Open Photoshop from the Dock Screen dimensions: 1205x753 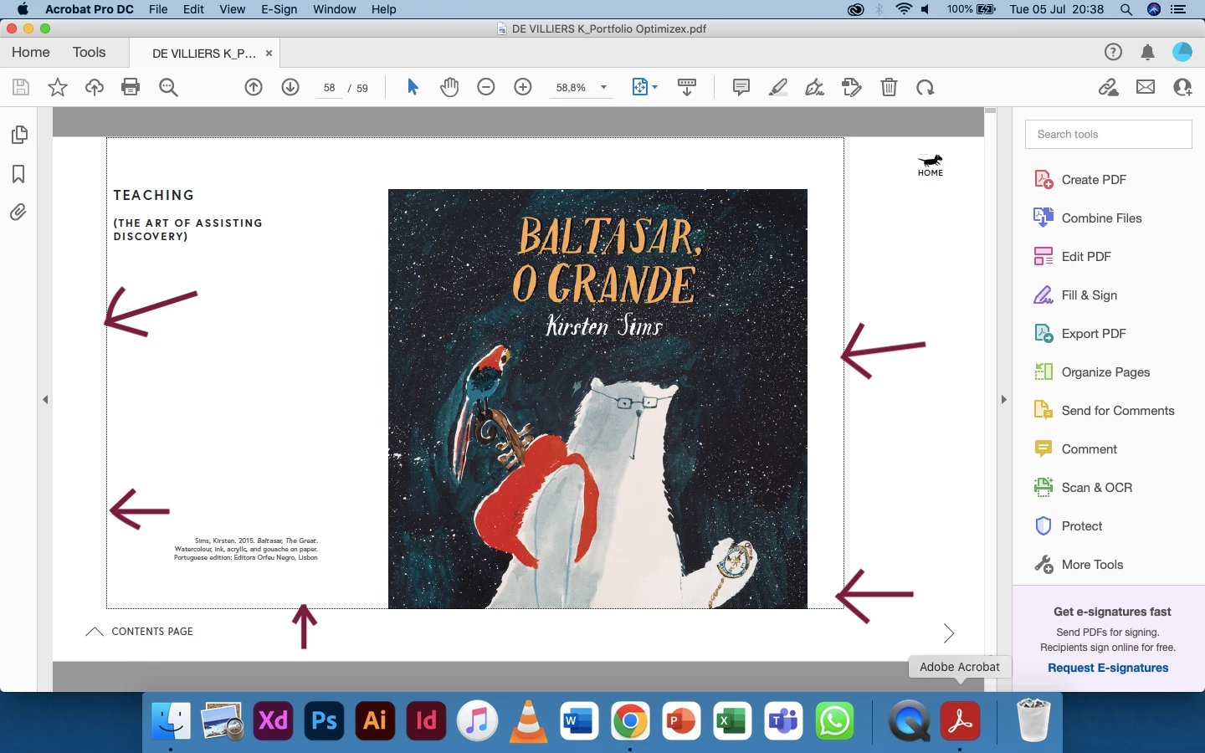(324, 720)
